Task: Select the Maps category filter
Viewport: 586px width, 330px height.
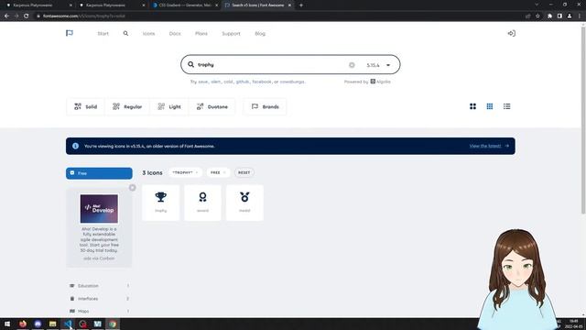Action: click(99, 312)
